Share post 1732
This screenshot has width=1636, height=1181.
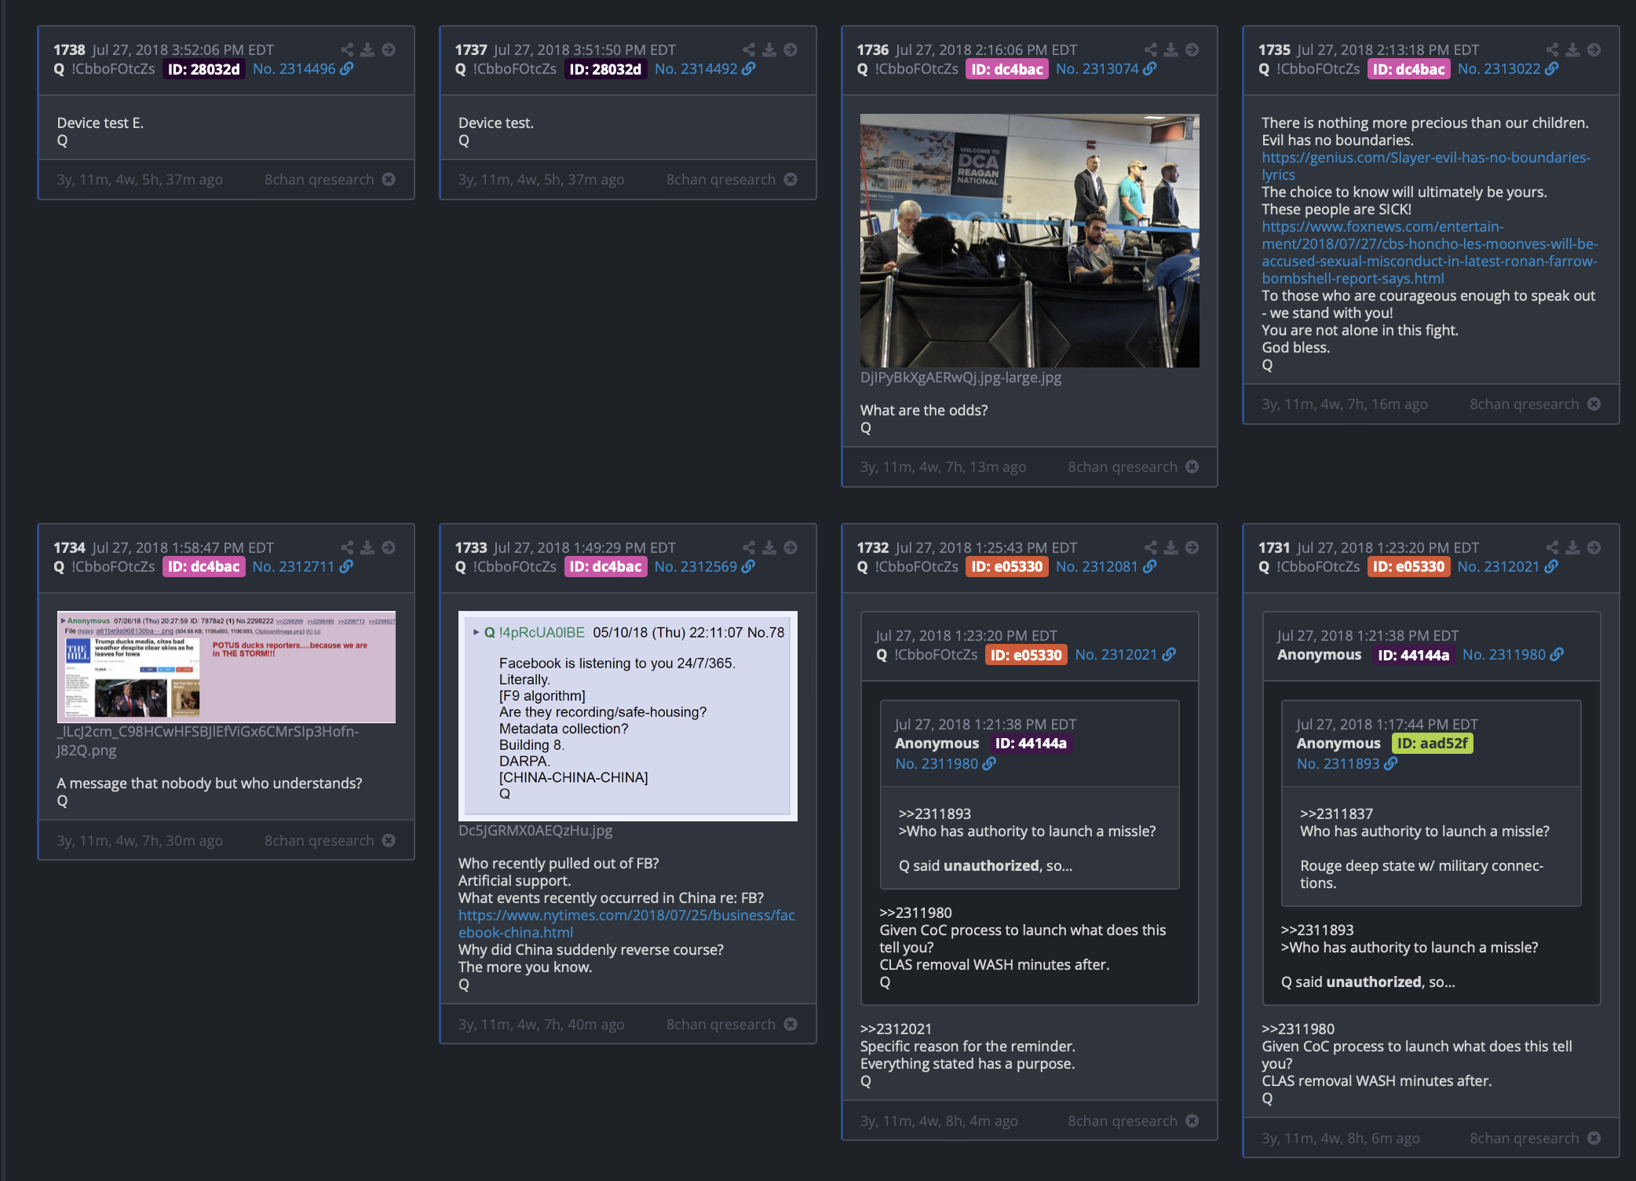(x=1151, y=547)
